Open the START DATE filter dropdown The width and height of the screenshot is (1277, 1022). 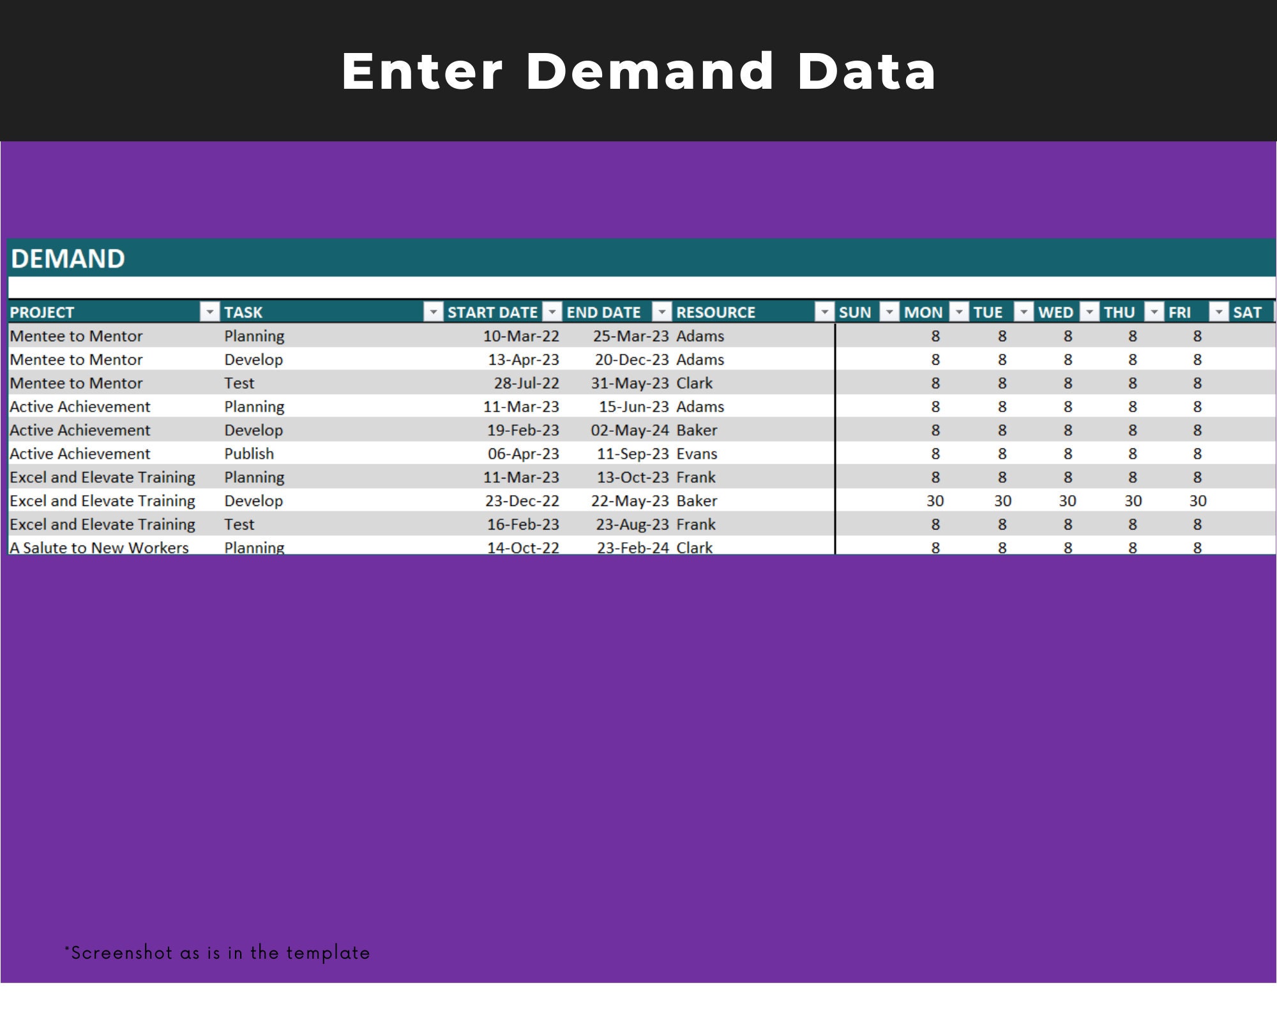click(552, 312)
